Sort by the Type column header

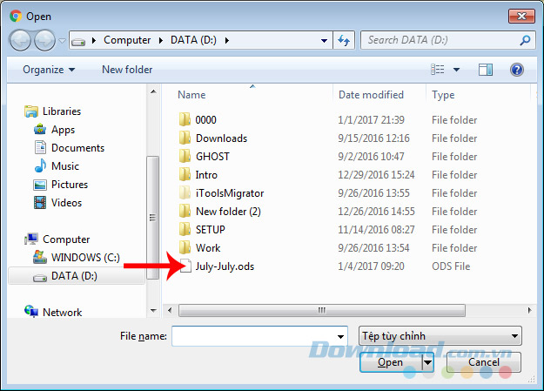tap(443, 95)
